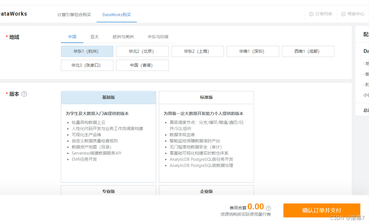Image resolution: width=369 pixels, height=223 pixels.
Task: Open the 欧洲与美洲 region tab
Action: tap(123, 37)
